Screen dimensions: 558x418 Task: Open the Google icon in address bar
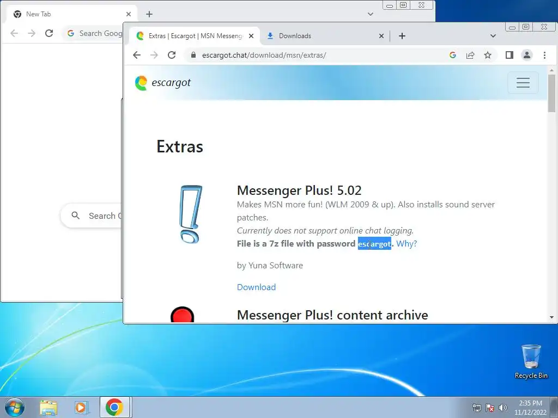pos(453,55)
